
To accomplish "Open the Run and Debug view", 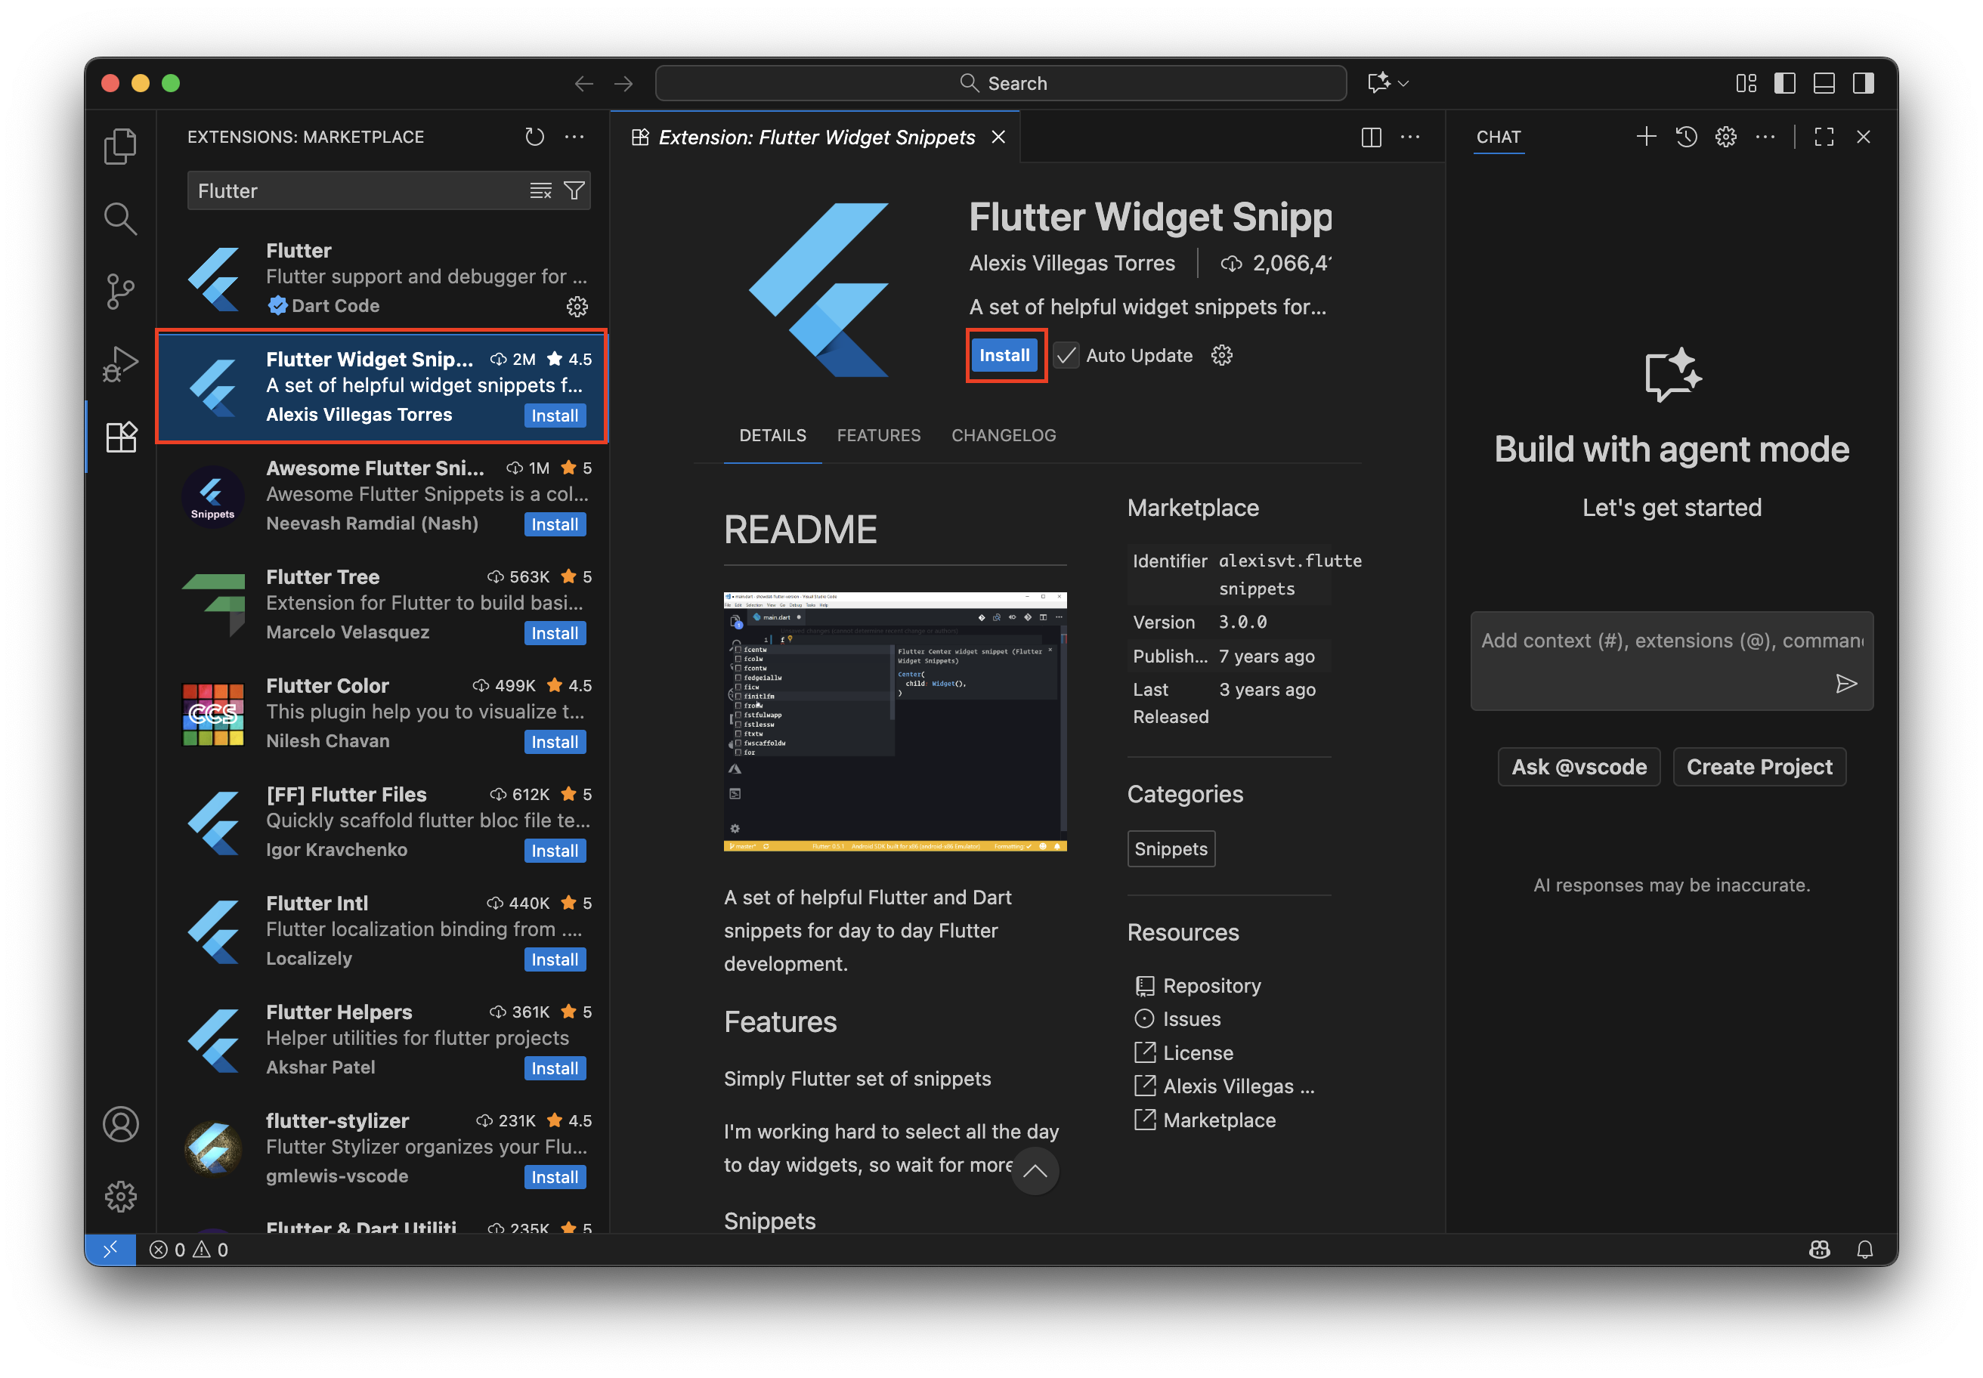I will click(120, 364).
